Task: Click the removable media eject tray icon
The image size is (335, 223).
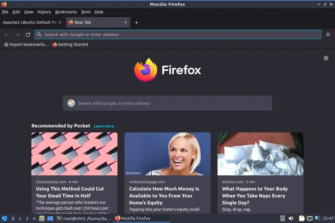Action: (x=282, y=218)
